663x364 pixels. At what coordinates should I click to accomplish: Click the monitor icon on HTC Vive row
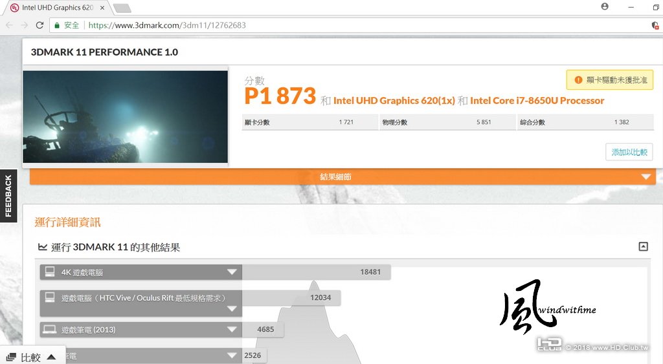[x=50, y=297]
